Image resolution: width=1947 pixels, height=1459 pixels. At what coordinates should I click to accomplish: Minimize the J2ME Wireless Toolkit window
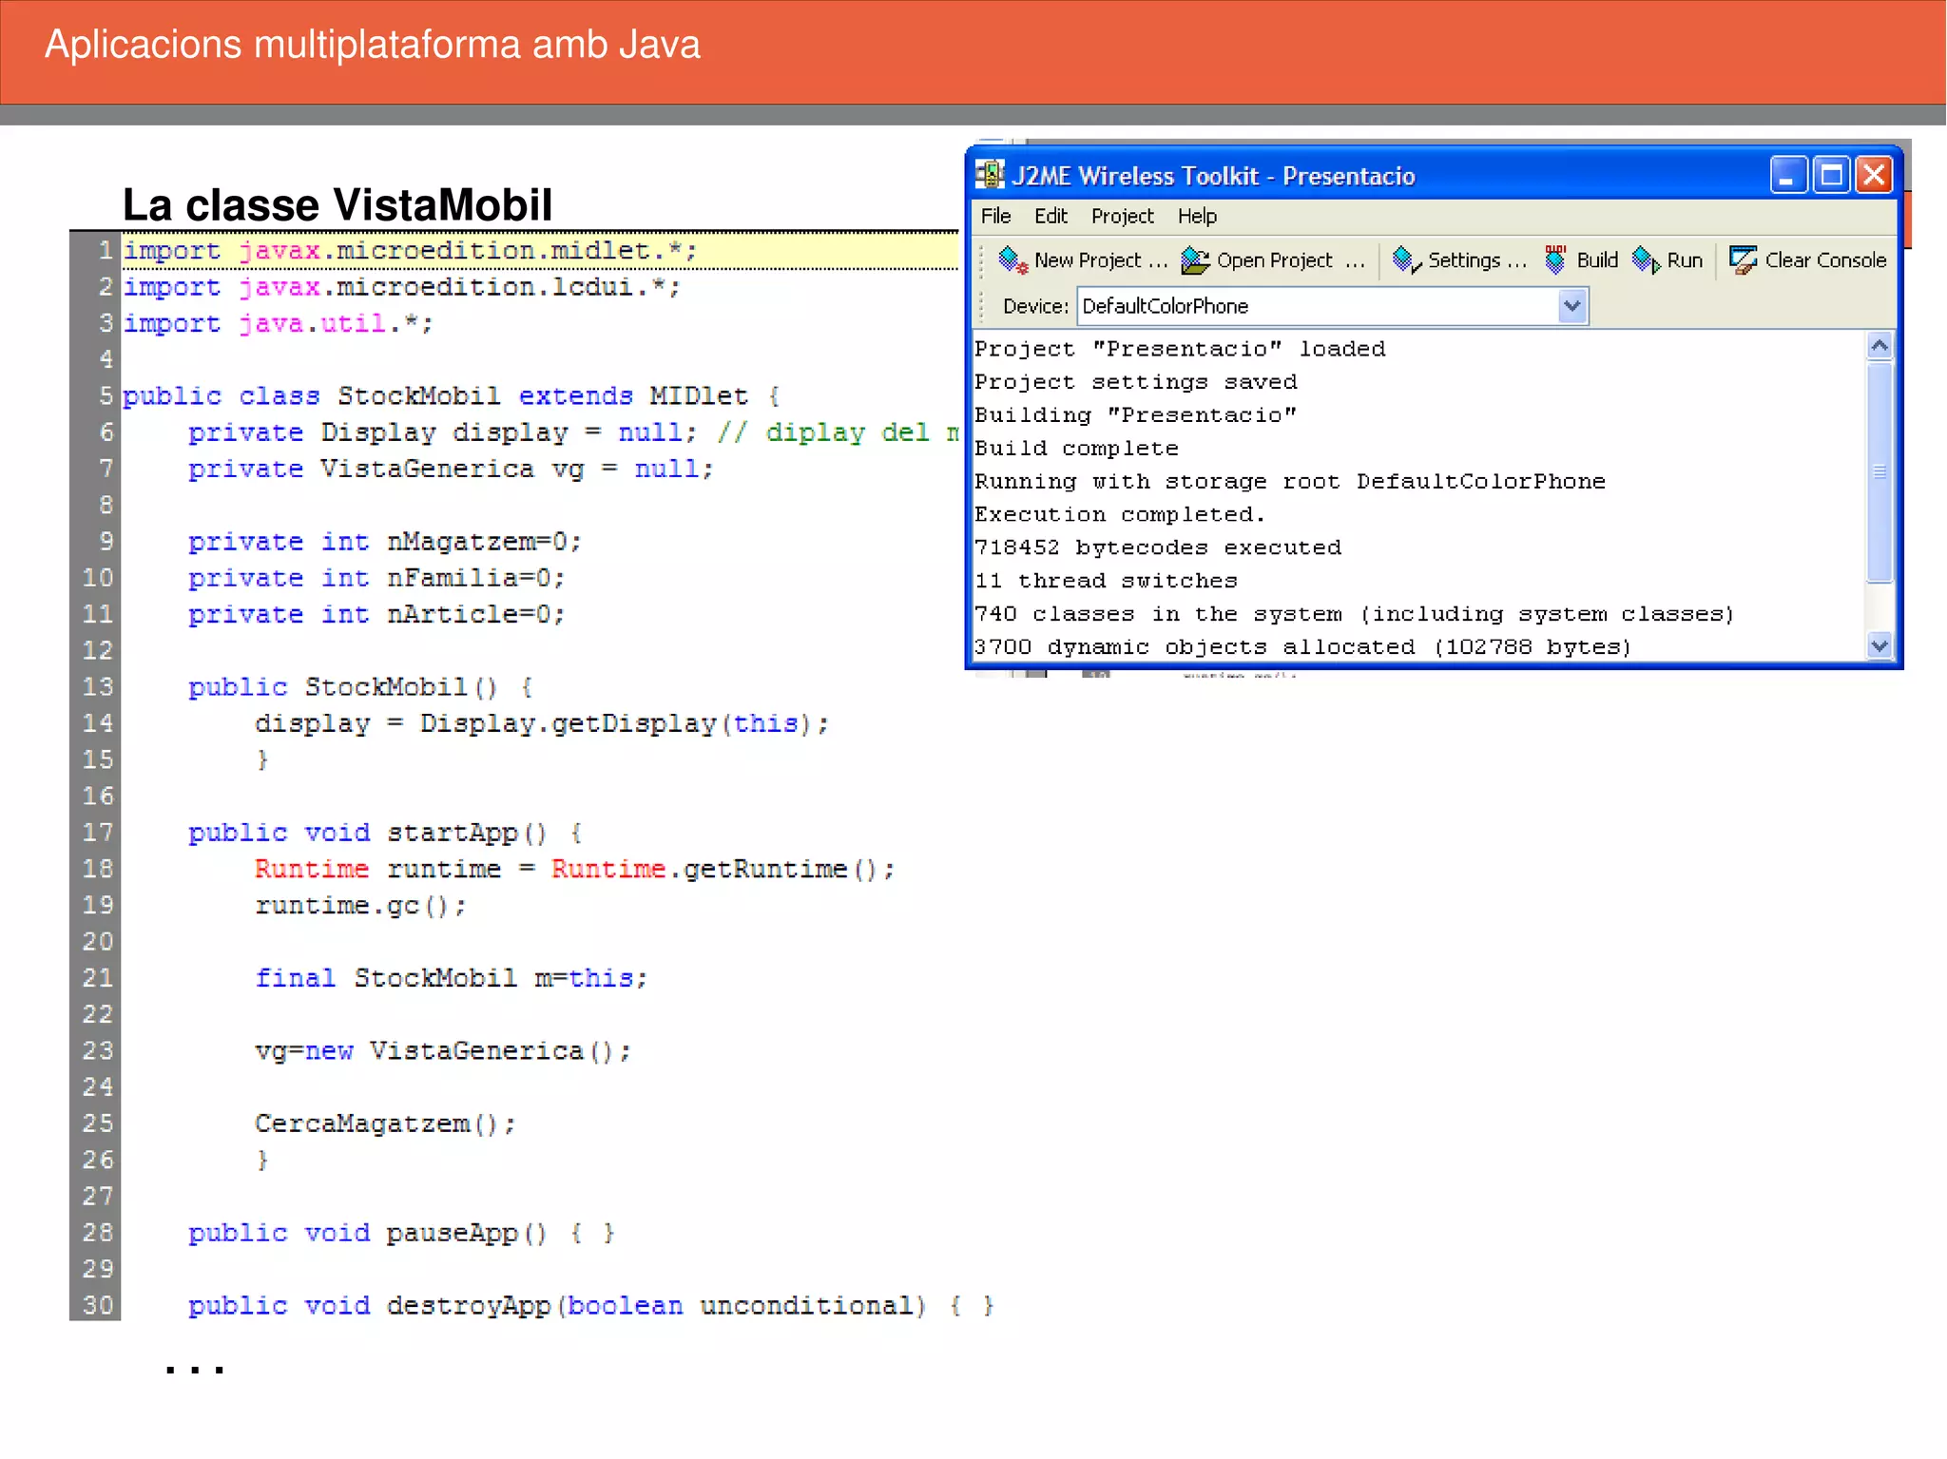click(x=1787, y=175)
